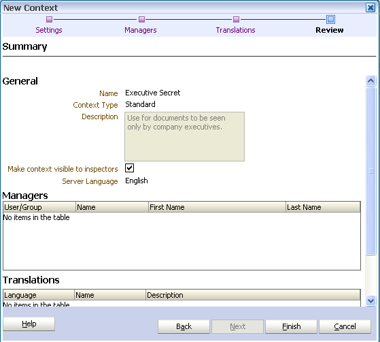This screenshot has height=342, width=380.
Task: Go to the Translations wizard step
Action: (x=236, y=30)
